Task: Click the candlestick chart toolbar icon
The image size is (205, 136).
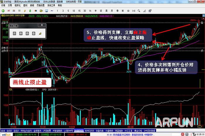Action: tap(14, 11)
